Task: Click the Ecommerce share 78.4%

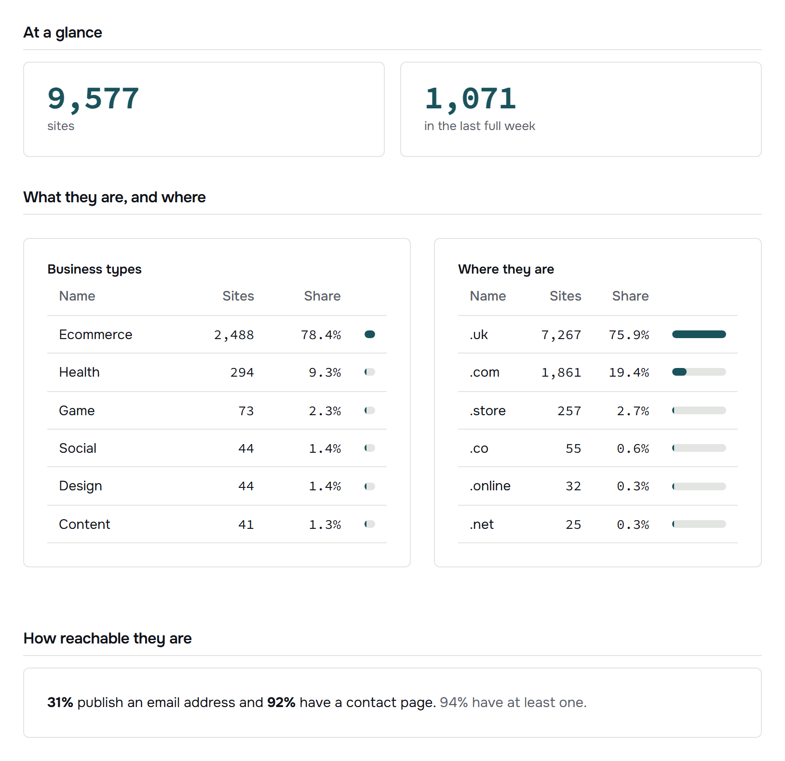Action: [x=321, y=335]
